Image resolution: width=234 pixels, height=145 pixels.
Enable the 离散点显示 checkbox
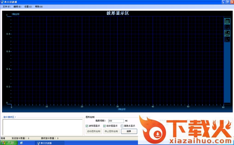pyautogui.click(x=122, y=126)
